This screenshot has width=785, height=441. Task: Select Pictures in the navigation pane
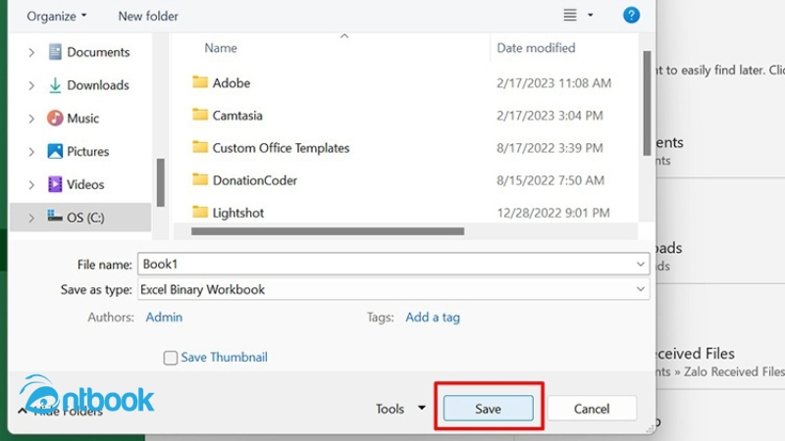[x=87, y=151]
